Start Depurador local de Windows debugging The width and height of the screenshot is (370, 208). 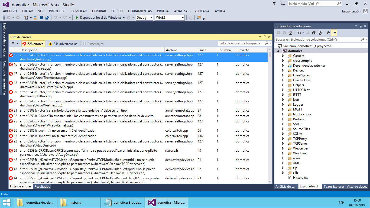pyautogui.click(x=98, y=18)
